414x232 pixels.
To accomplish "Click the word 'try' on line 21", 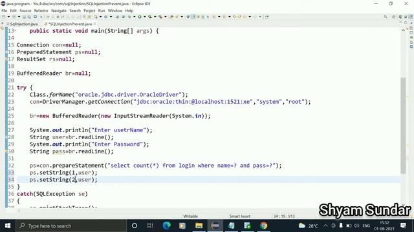I will pyautogui.click(x=21, y=88).
